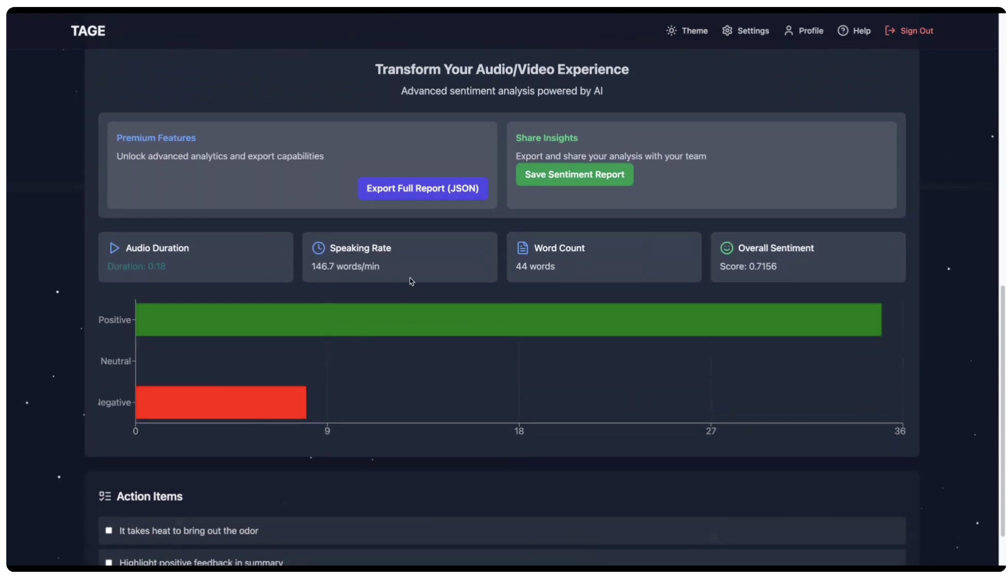Click the TAGE logo
Image resolution: width=1008 pixels, height=576 pixels.
tap(88, 31)
